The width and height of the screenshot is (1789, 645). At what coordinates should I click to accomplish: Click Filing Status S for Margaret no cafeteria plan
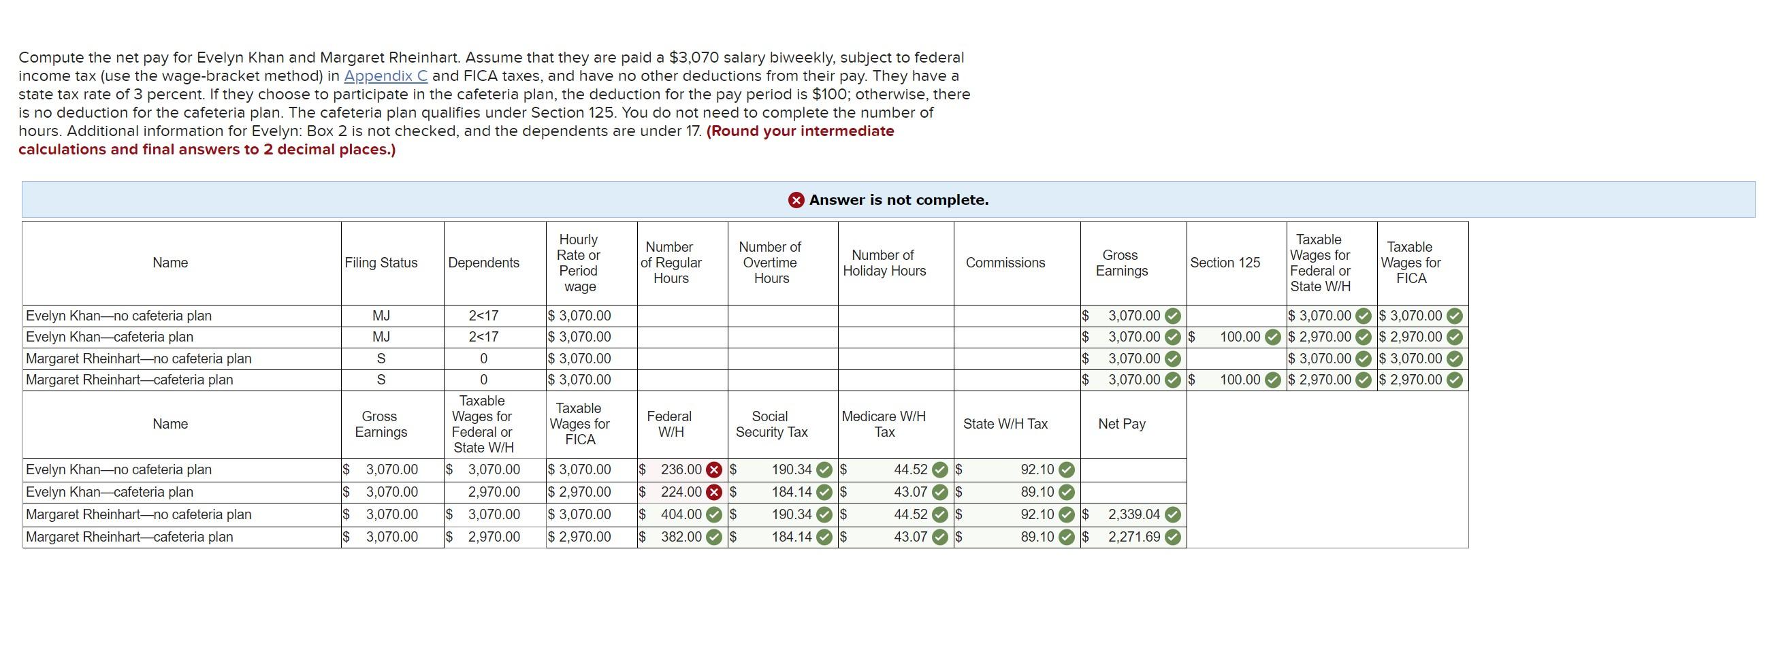pos(381,359)
